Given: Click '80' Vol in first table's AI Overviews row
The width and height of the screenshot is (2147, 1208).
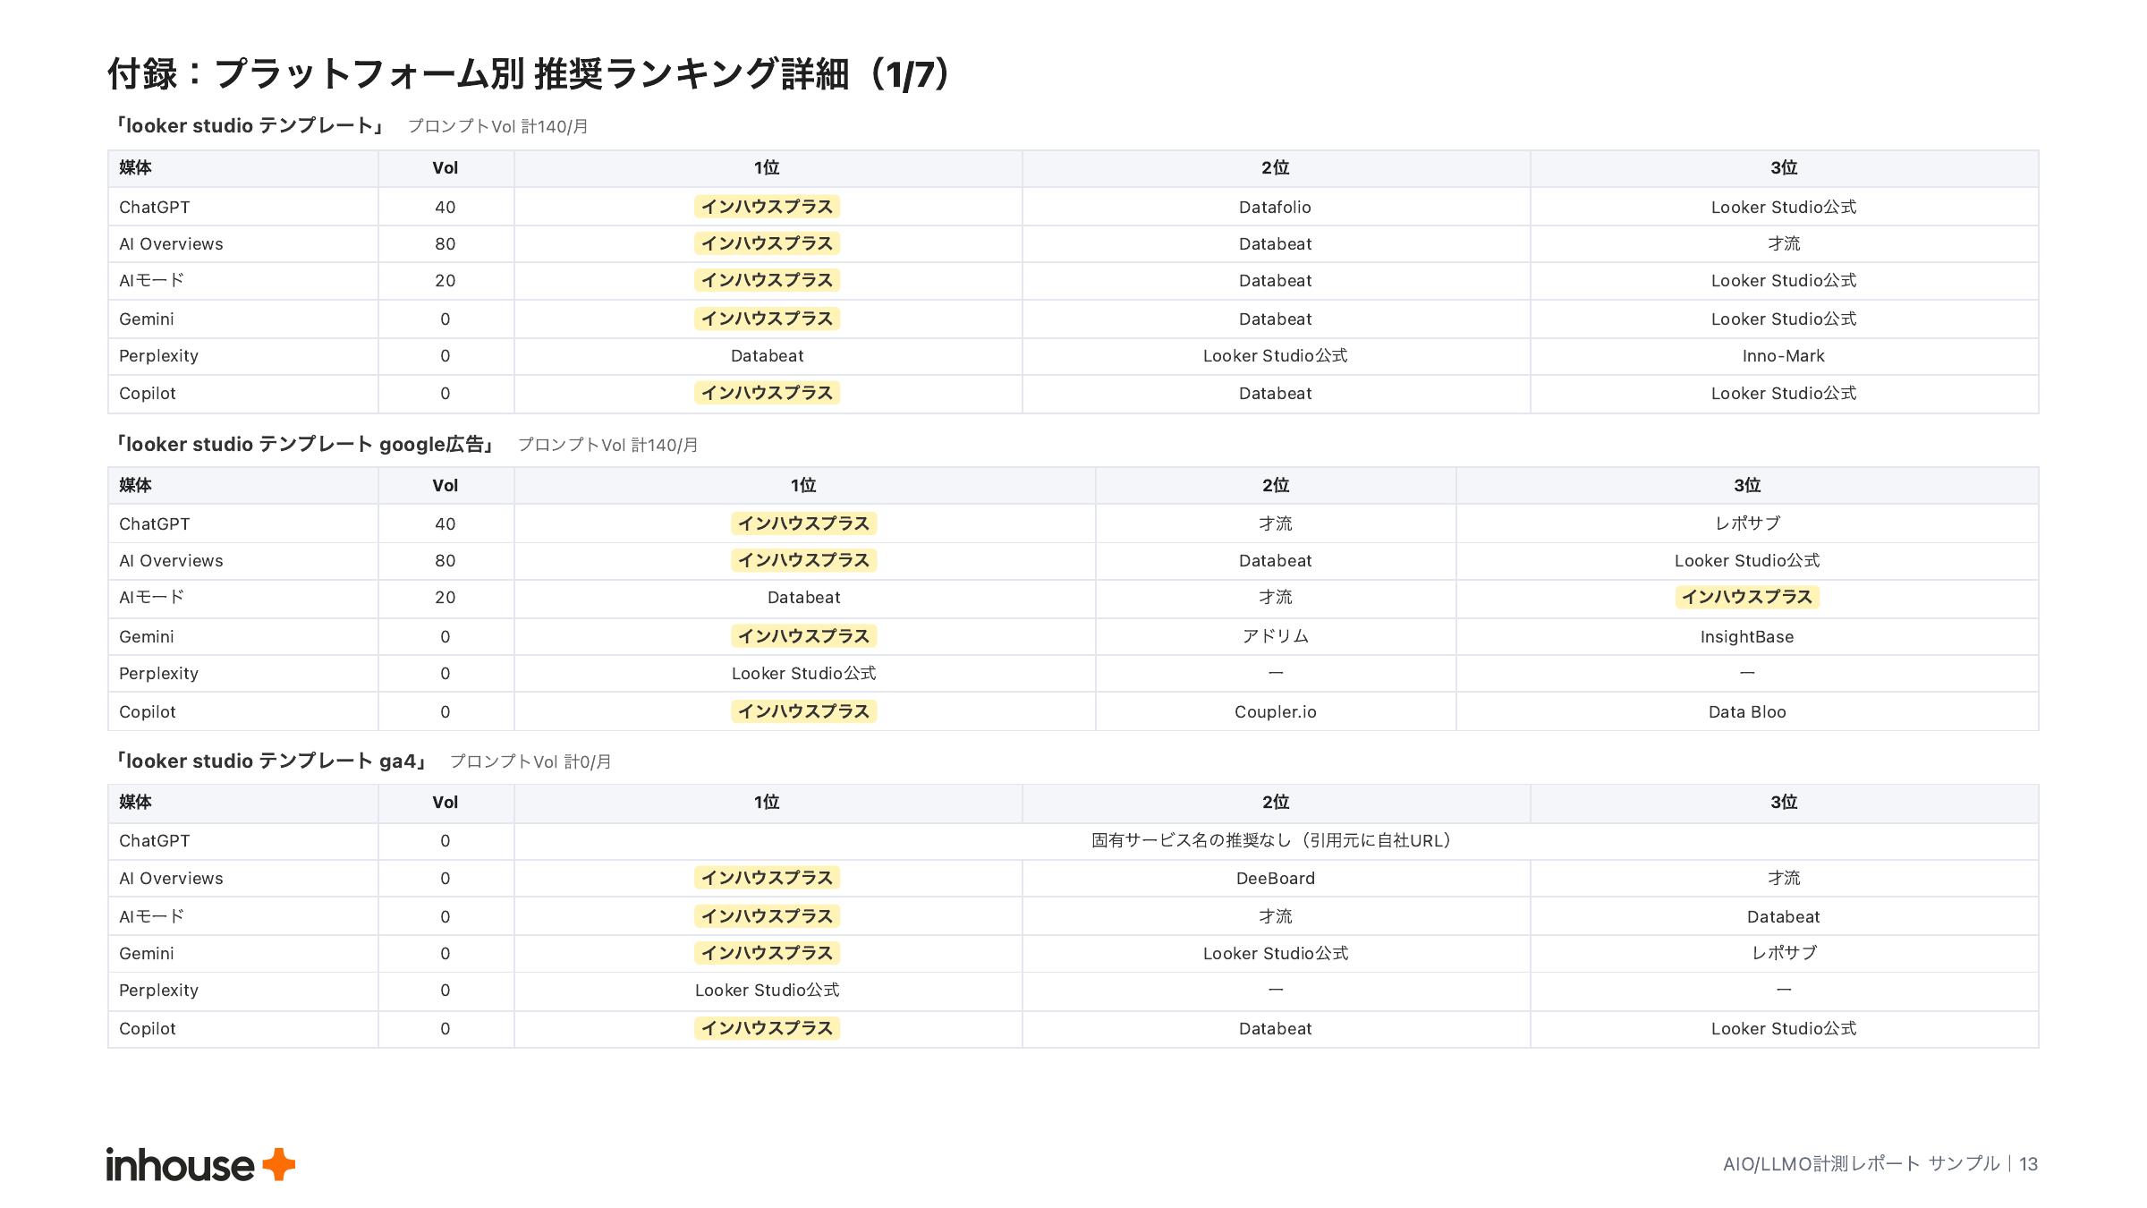Looking at the screenshot, I should coord(445,244).
